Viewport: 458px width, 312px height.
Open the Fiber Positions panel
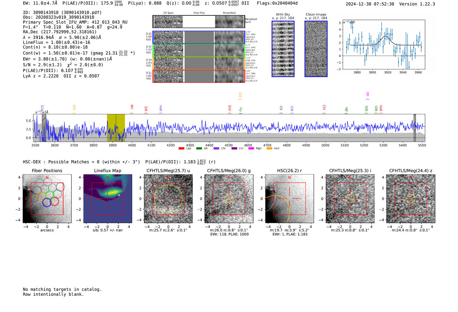(47, 199)
